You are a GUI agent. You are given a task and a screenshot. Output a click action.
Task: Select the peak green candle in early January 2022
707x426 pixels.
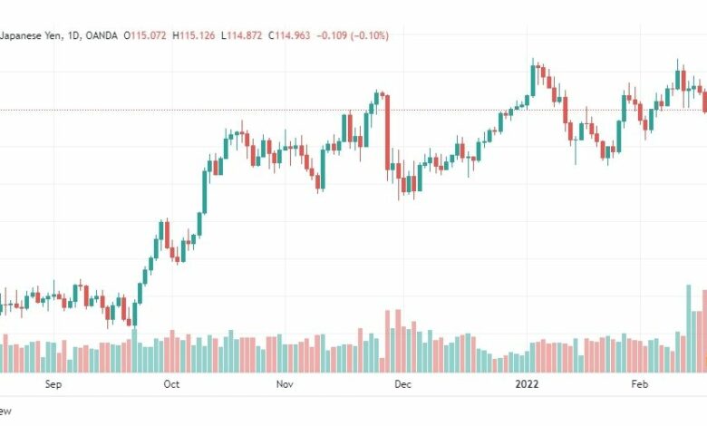[x=533, y=81]
